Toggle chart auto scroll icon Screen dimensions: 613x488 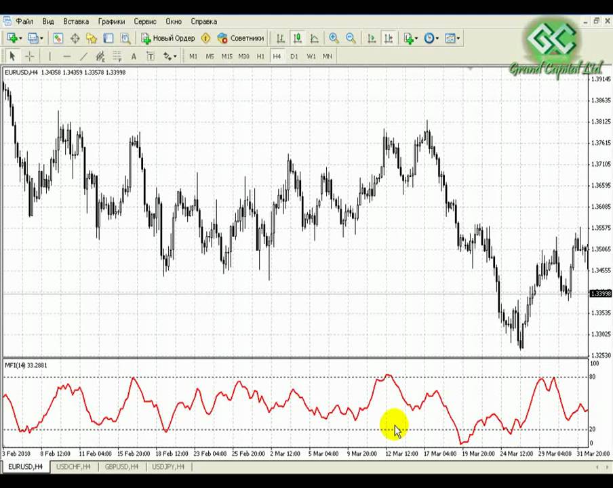[x=372, y=38]
